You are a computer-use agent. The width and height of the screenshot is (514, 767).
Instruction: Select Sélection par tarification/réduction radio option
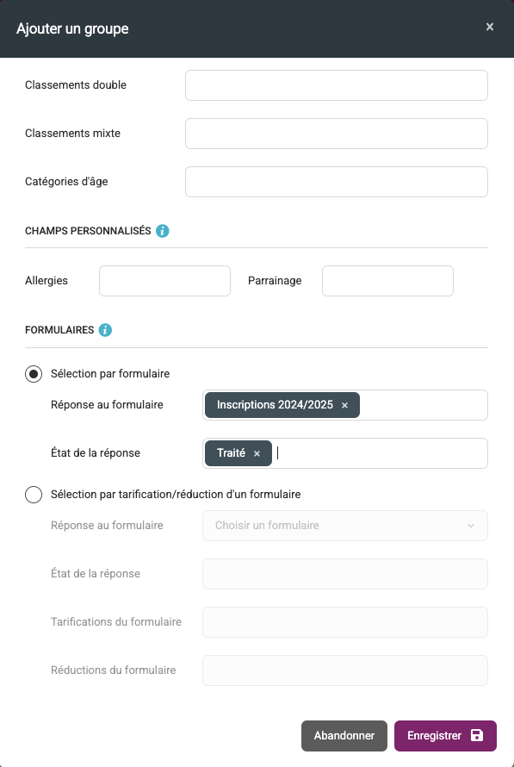coord(34,495)
